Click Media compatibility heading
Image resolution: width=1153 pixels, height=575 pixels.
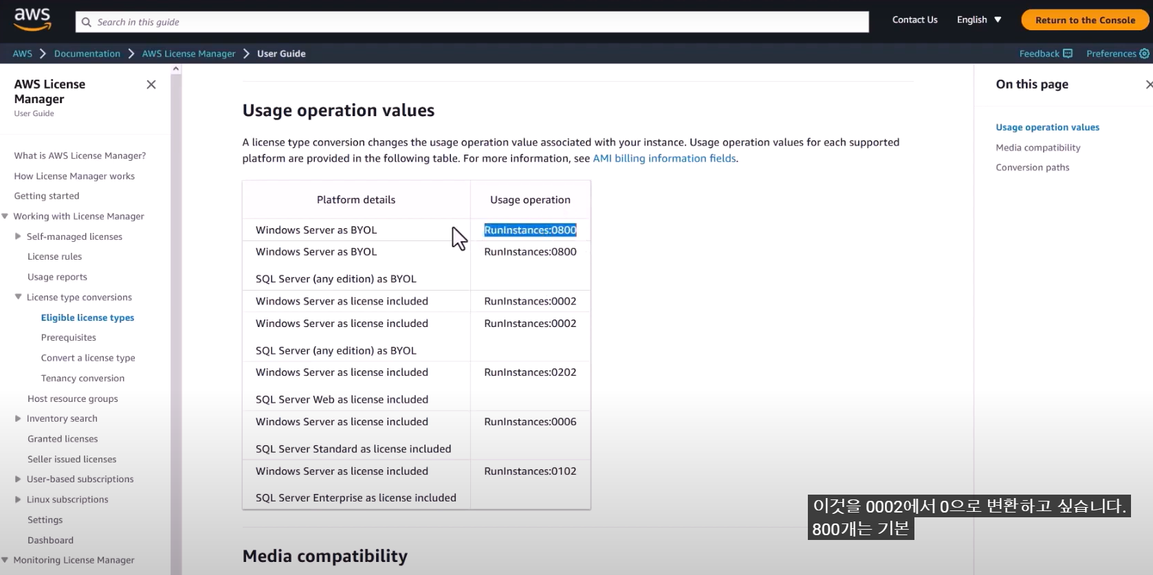click(x=325, y=556)
